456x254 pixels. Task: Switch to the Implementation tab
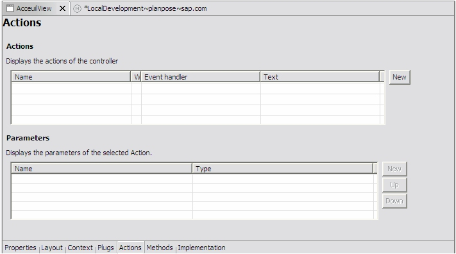pos(201,248)
